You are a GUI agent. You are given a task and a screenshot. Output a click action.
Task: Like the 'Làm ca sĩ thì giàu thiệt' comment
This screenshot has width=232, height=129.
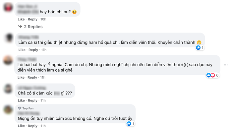tap(22, 50)
